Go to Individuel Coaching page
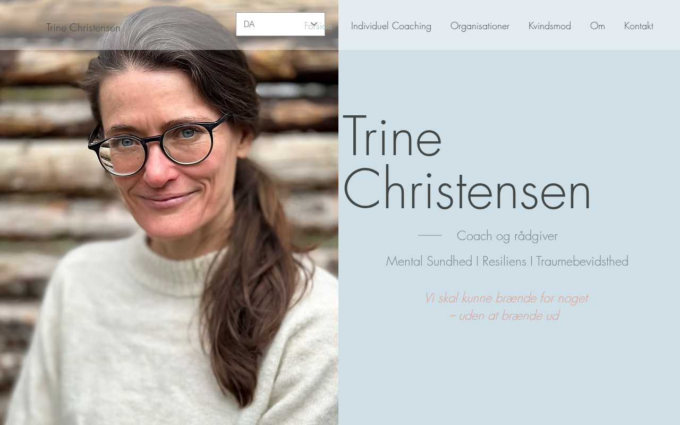Viewport: 680px width, 425px height. click(391, 25)
